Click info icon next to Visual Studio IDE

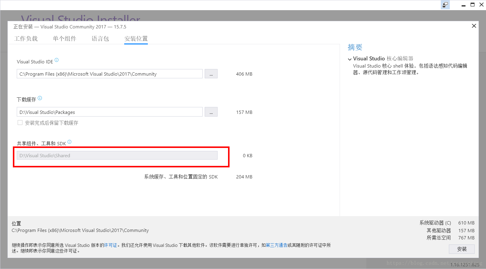tap(57, 60)
